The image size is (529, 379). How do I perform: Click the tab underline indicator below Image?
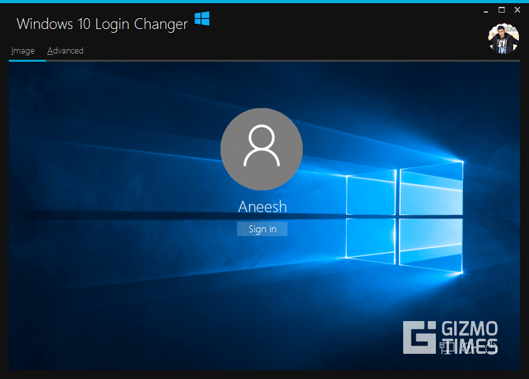(x=26, y=60)
